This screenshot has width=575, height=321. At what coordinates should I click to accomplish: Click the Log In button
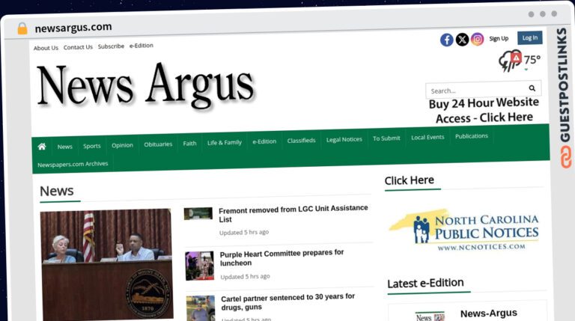(x=530, y=37)
